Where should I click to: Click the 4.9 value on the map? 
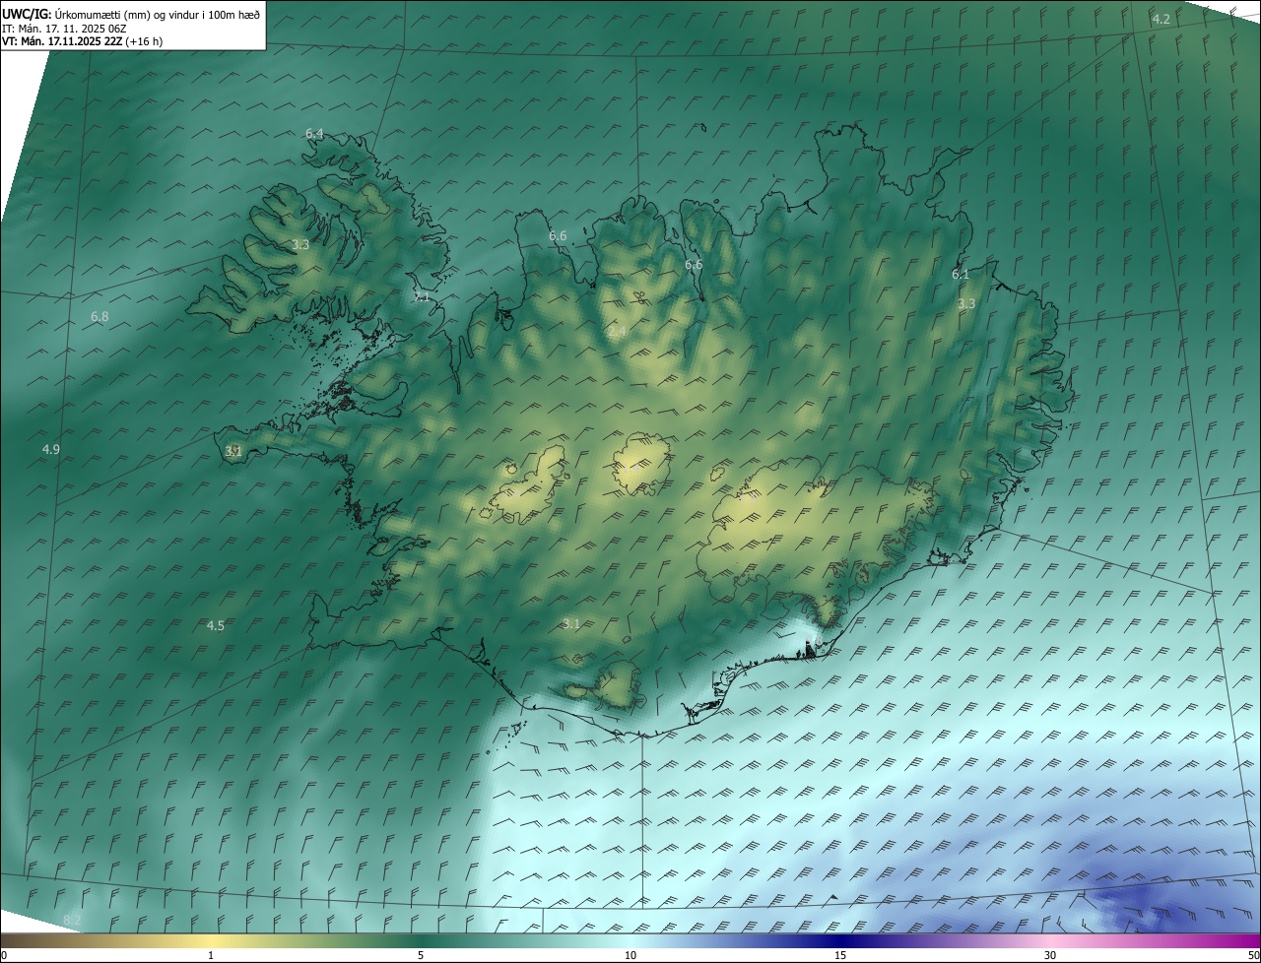[x=51, y=449]
